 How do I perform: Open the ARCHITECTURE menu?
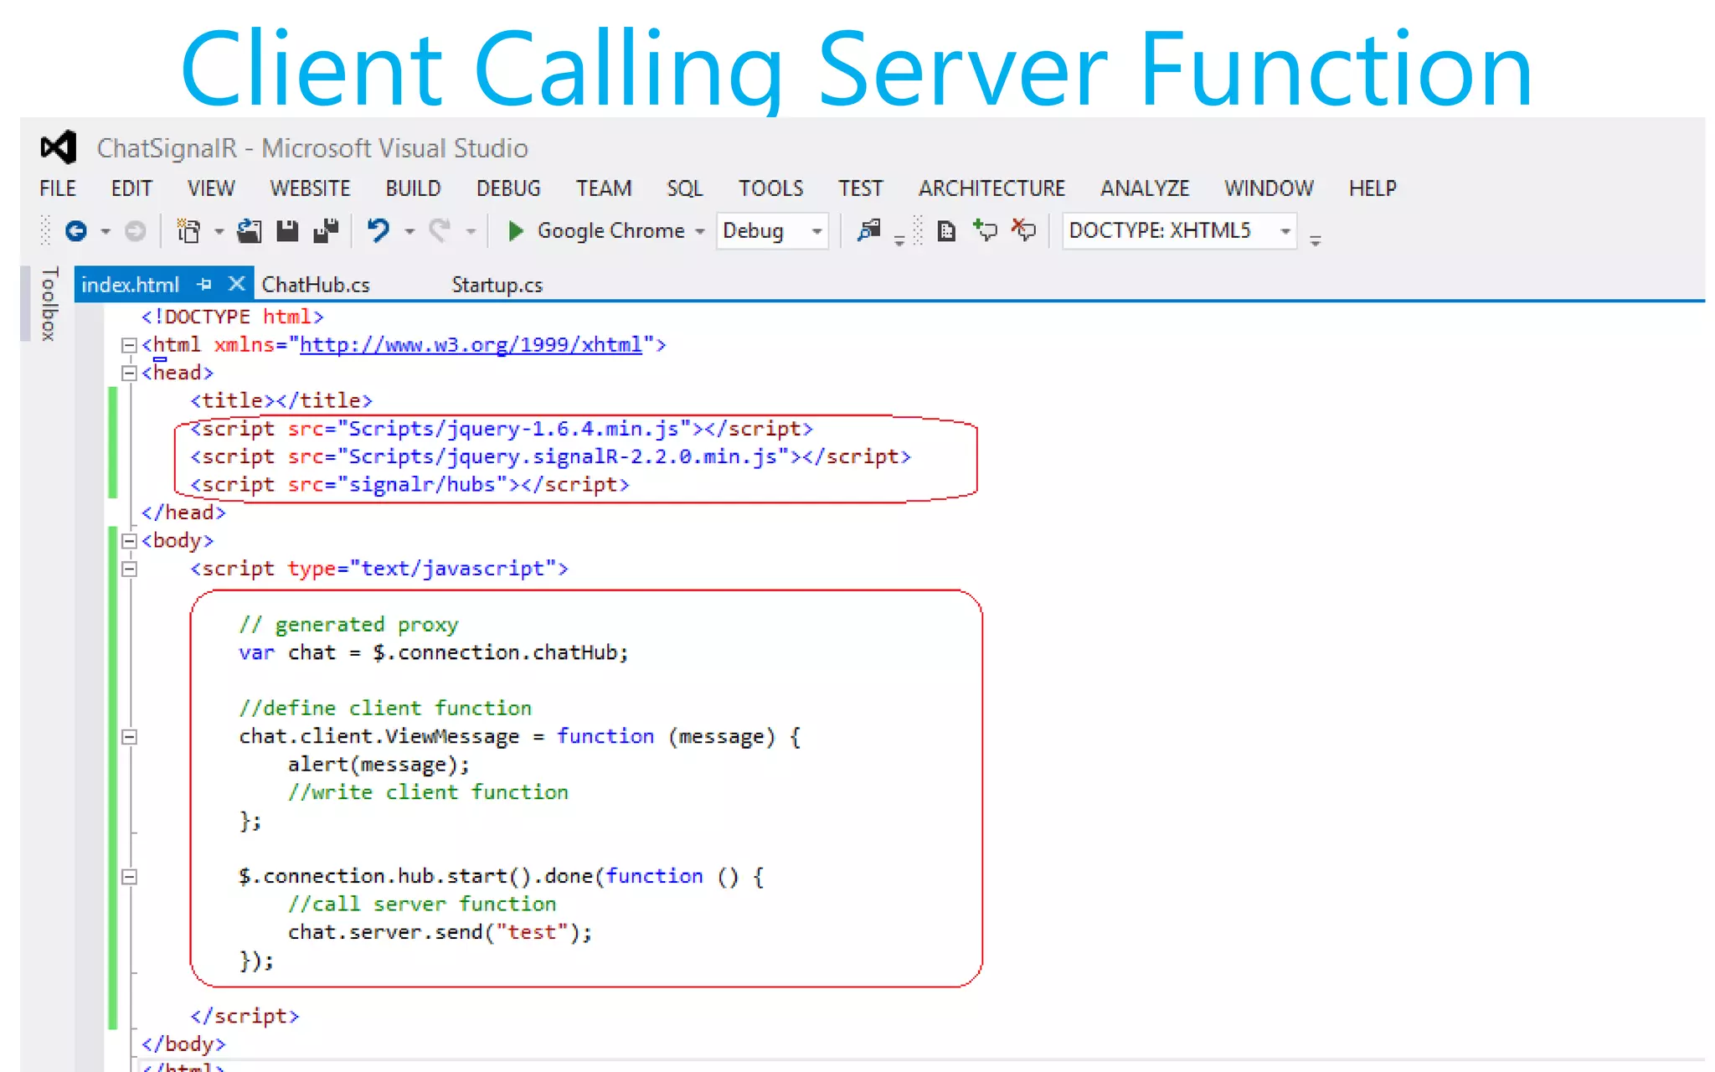point(991,188)
